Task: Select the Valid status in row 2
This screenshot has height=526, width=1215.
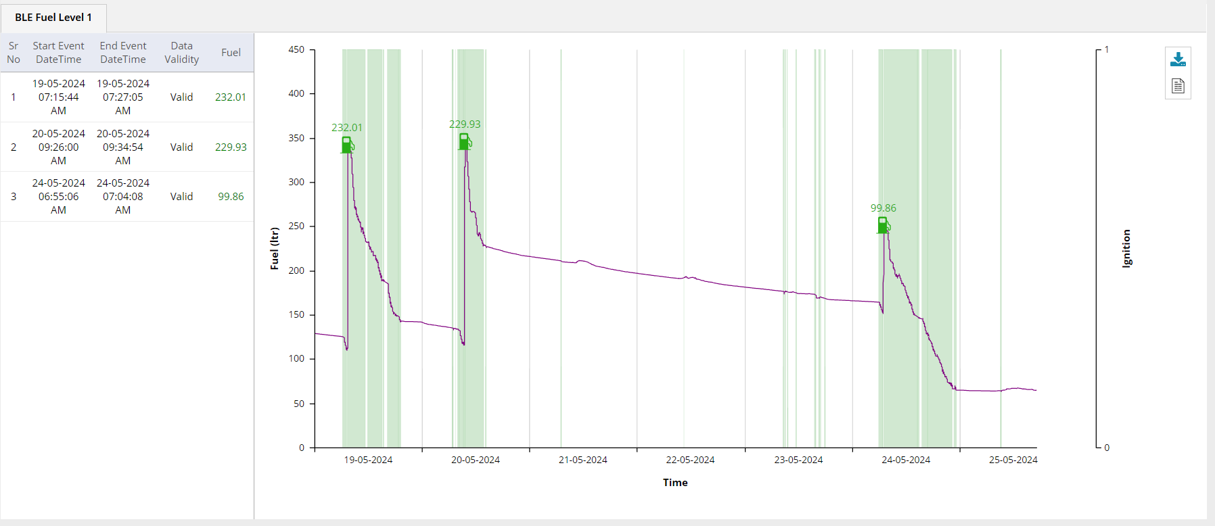Action: click(181, 147)
